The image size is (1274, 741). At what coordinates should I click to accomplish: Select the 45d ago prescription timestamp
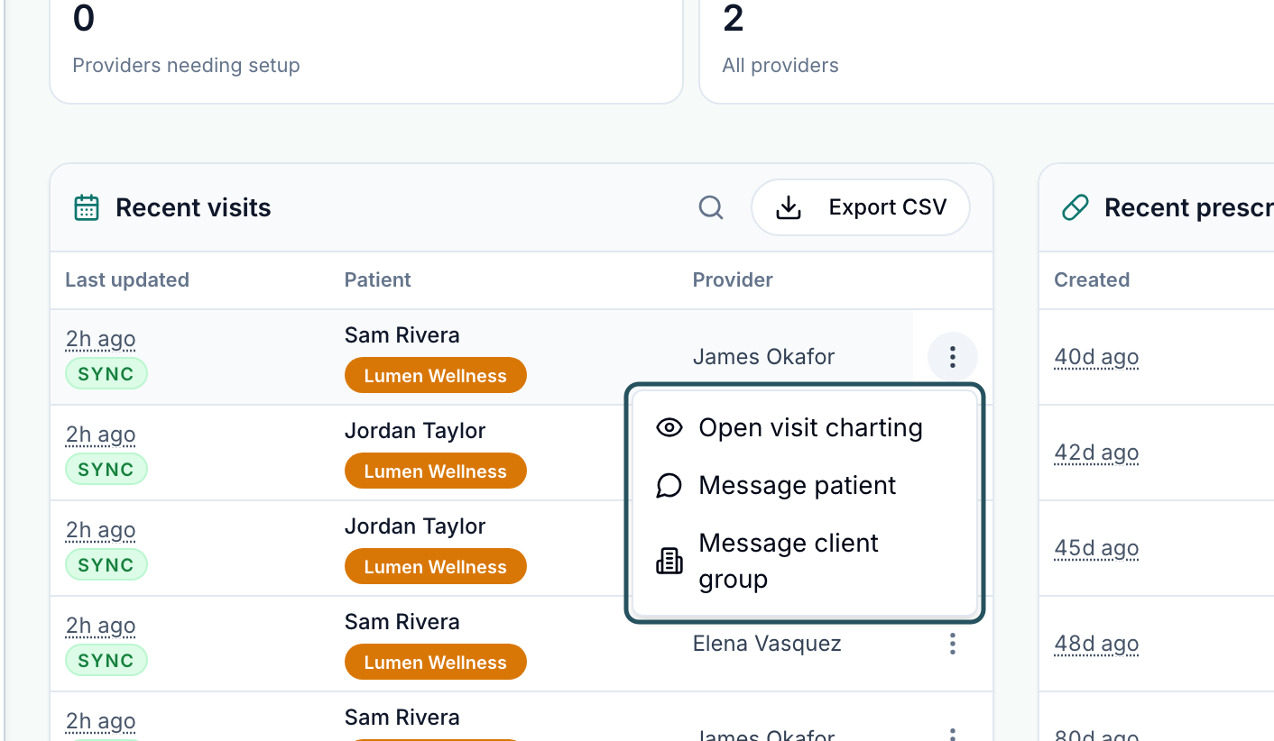pyautogui.click(x=1096, y=548)
